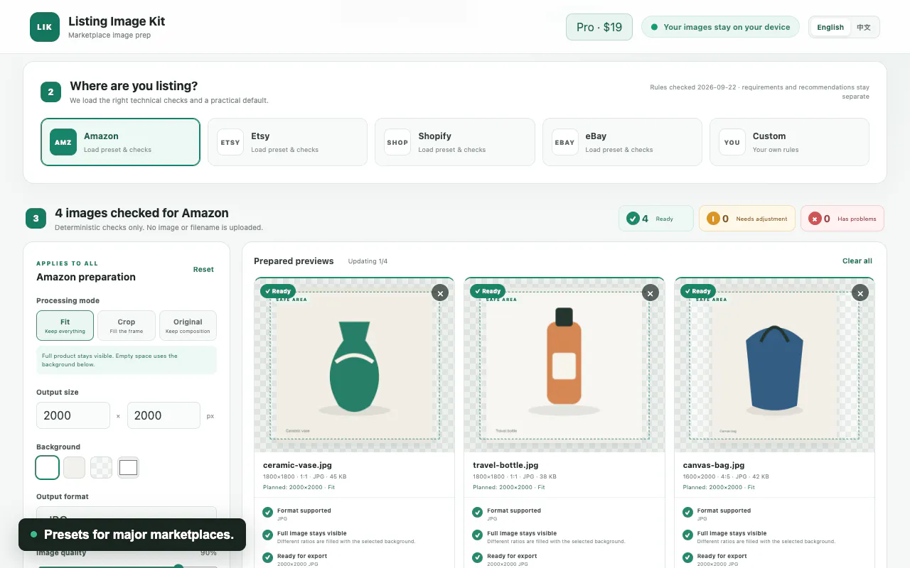Click Ready for export check under canvas-bag.jpg
The height and width of the screenshot is (568, 910).
688,558
